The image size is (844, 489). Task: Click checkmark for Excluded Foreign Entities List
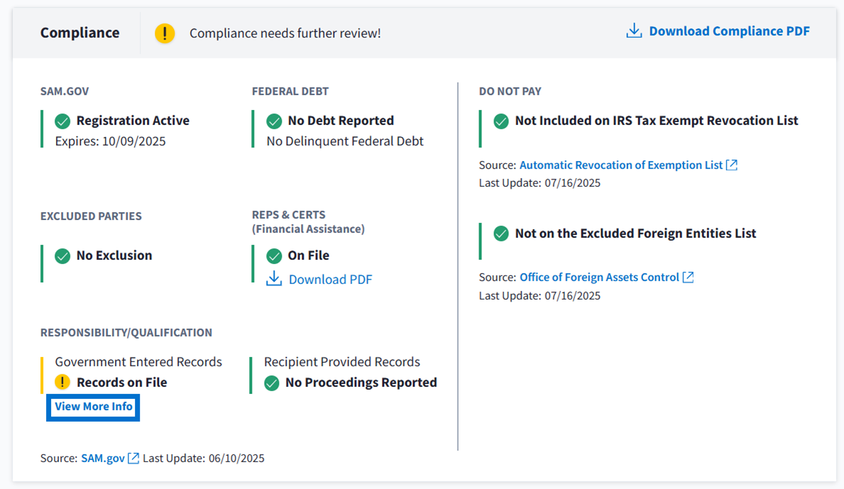pos(501,233)
